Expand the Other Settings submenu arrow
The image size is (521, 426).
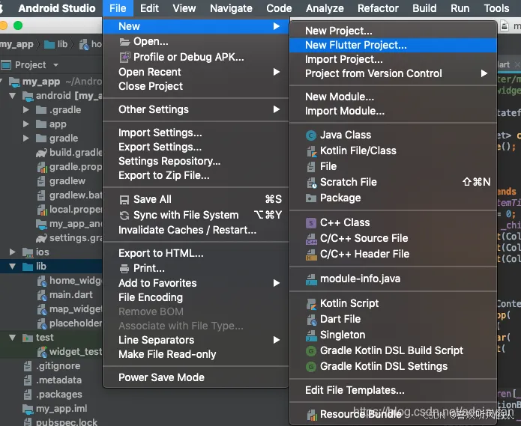[x=276, y=109]
